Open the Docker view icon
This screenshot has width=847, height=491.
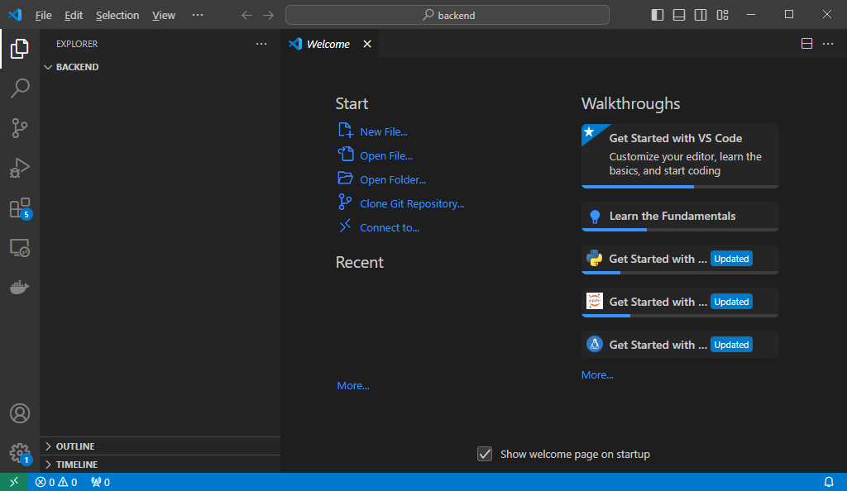(x=20, y=287)
